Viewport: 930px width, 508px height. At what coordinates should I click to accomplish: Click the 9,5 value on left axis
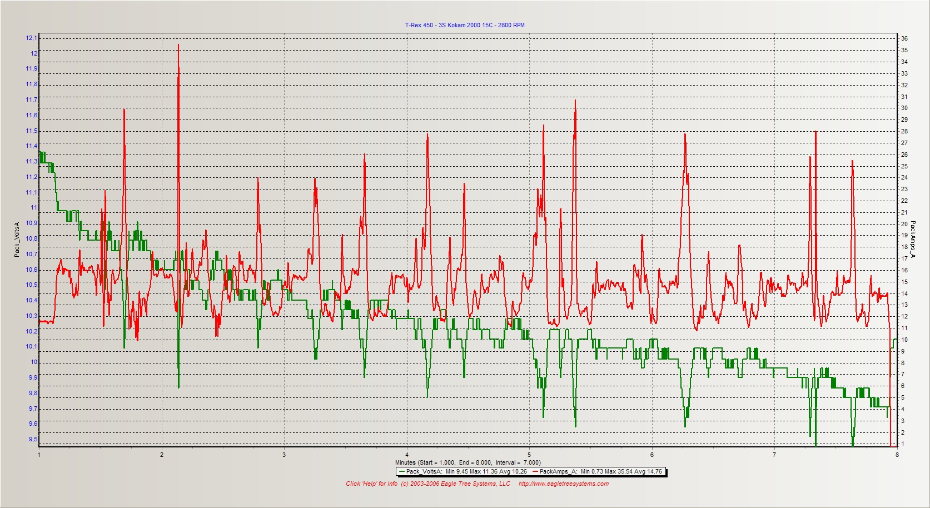(x=32, y=440)
